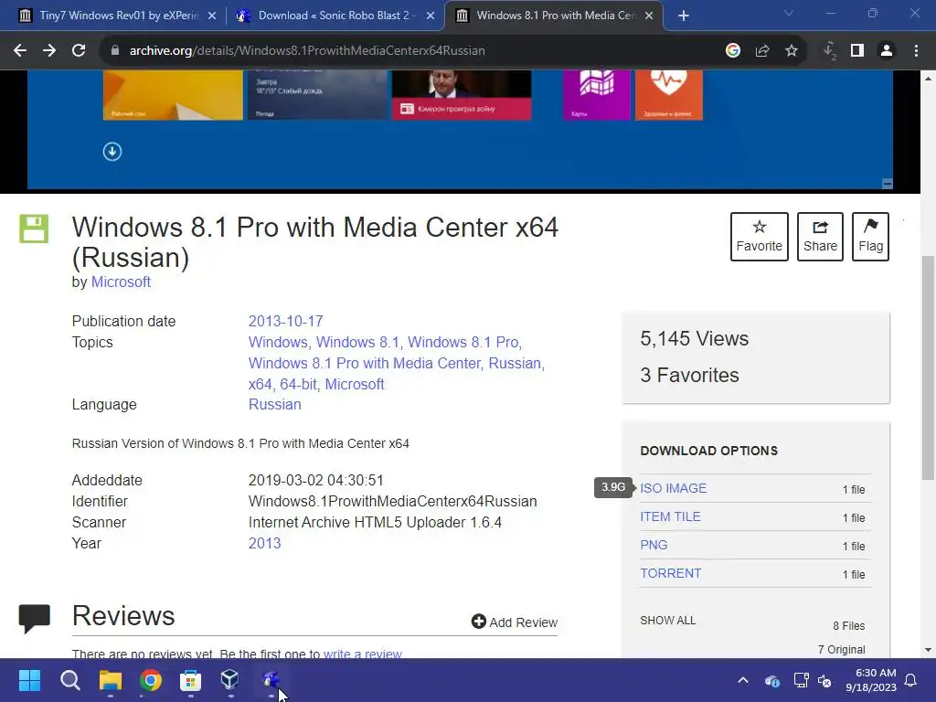Open File Explorer from taskbar
The height and width of the screenshot is (702, 936).
pos(111,680)
